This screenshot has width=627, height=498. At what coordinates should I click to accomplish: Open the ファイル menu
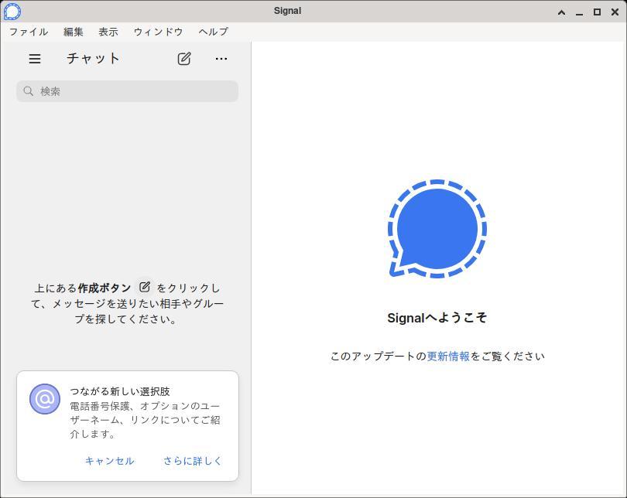29,32
